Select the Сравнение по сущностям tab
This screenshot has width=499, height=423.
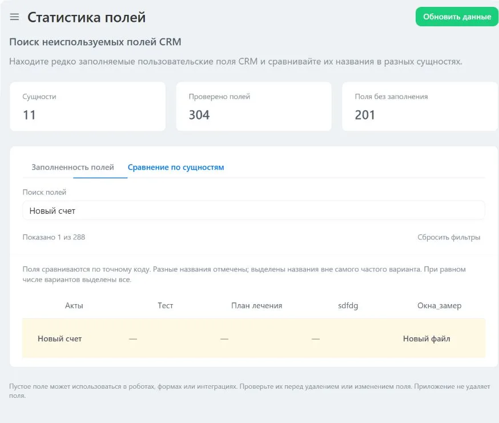click(x=176, y=167)
